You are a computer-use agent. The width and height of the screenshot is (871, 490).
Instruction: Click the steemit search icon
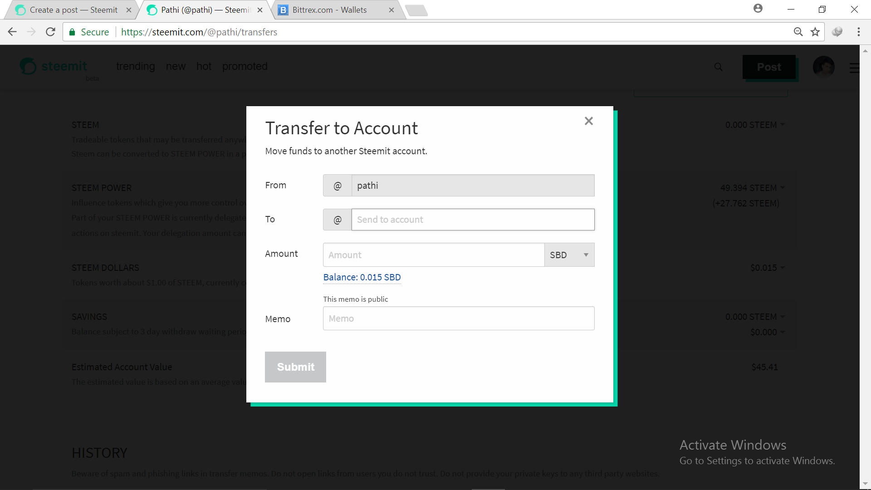pyautogui.click(x=719, y=67)
